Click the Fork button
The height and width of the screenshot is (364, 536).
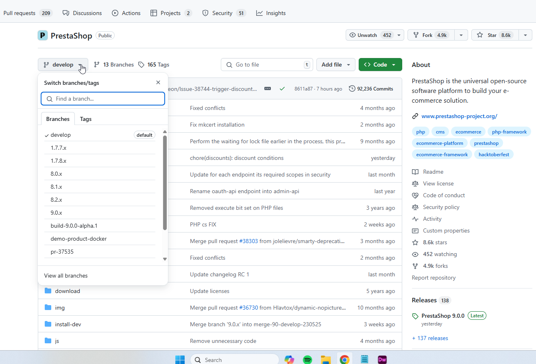pyautogui.click(x=431, y=35)
